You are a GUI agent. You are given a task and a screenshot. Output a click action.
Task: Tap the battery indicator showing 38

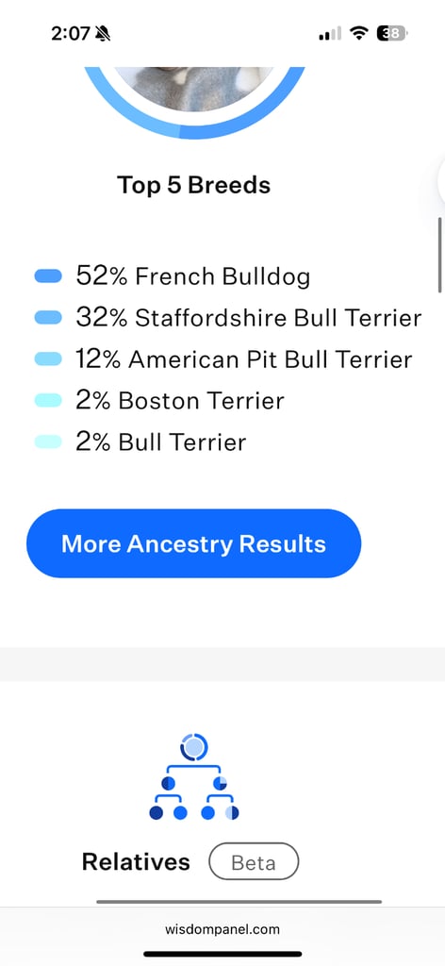[391, 33]
